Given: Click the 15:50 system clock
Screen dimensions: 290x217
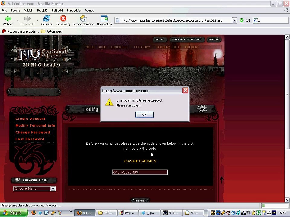Looking at the screenshot, I should [x=282, y=213].
